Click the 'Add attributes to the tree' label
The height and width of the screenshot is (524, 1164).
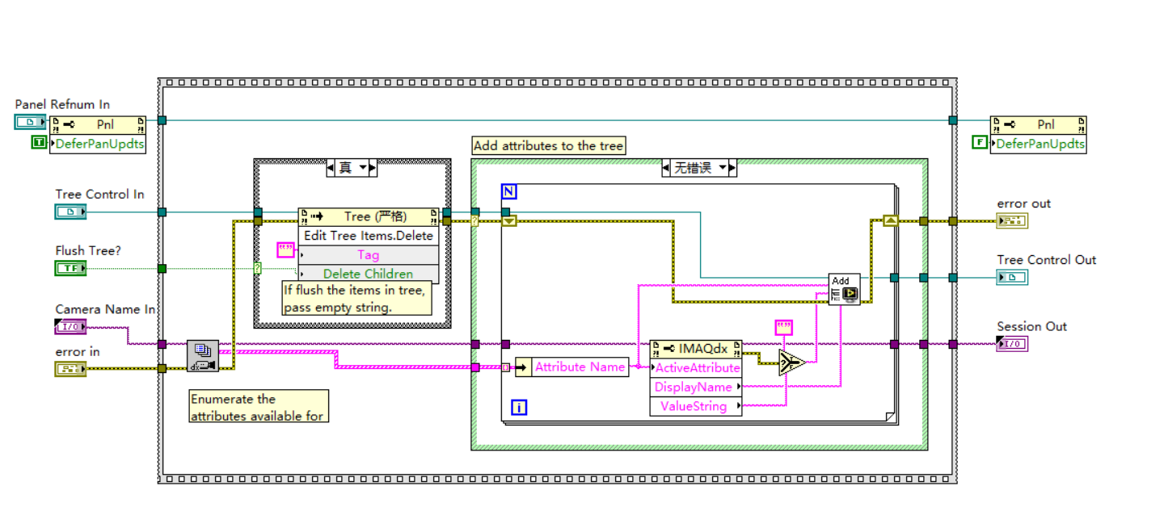pos(548,146)
